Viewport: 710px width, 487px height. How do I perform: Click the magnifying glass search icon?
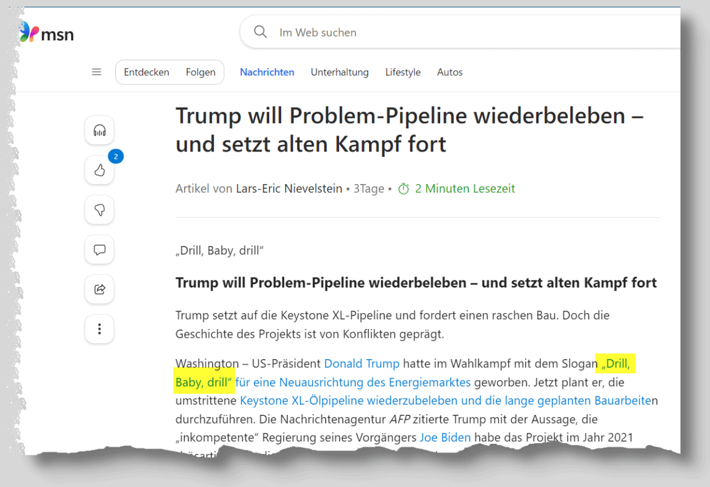260,32
